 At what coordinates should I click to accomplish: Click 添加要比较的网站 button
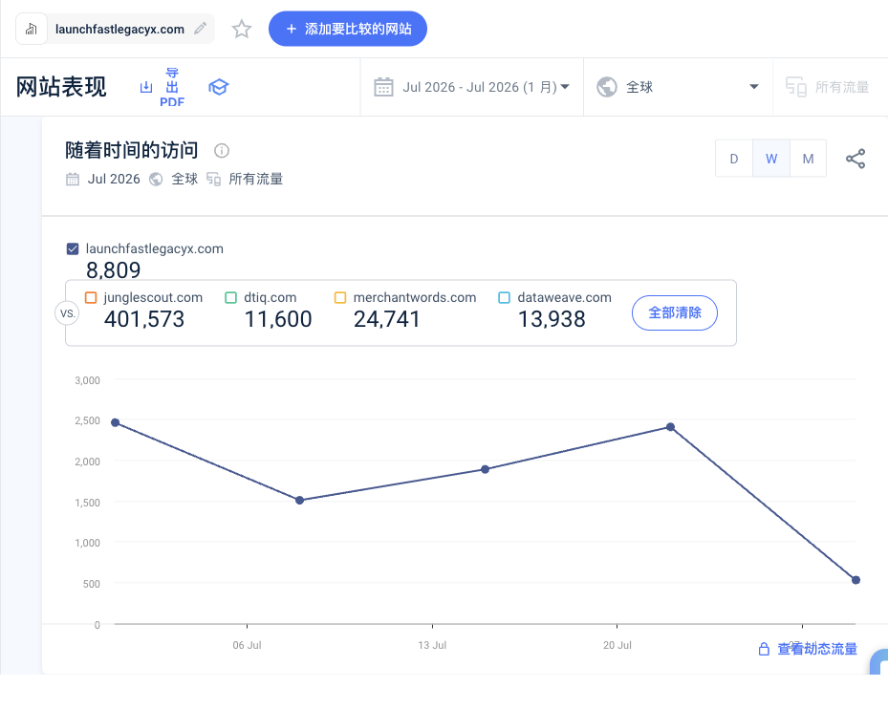pyautogui.click(x=348, y=29)
